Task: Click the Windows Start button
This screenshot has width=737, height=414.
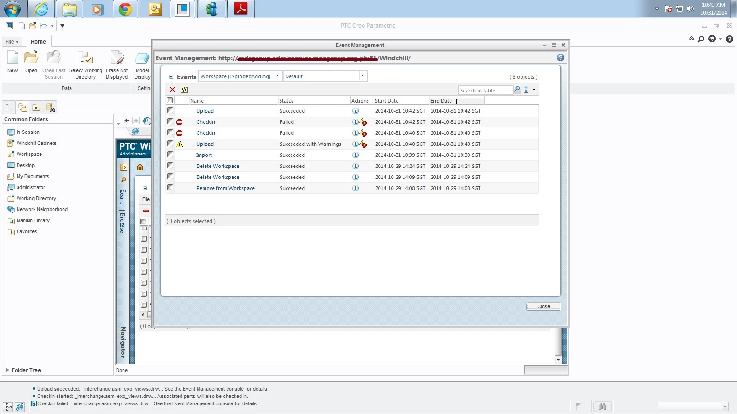Action: point(12,9)
